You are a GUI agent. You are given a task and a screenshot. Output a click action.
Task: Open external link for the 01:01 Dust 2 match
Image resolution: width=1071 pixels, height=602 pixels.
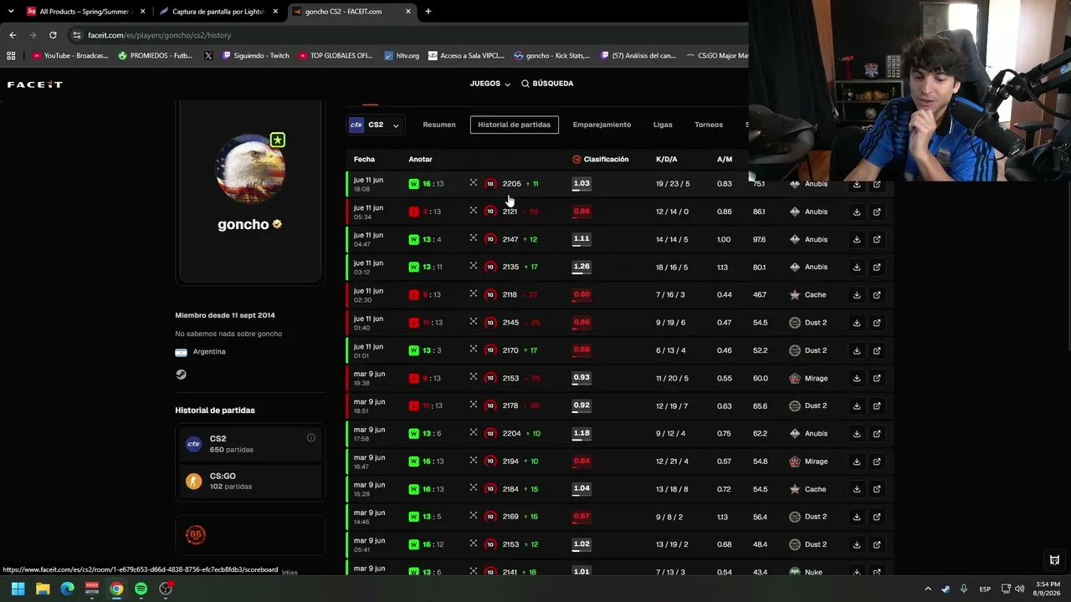[x=877, y=350]
